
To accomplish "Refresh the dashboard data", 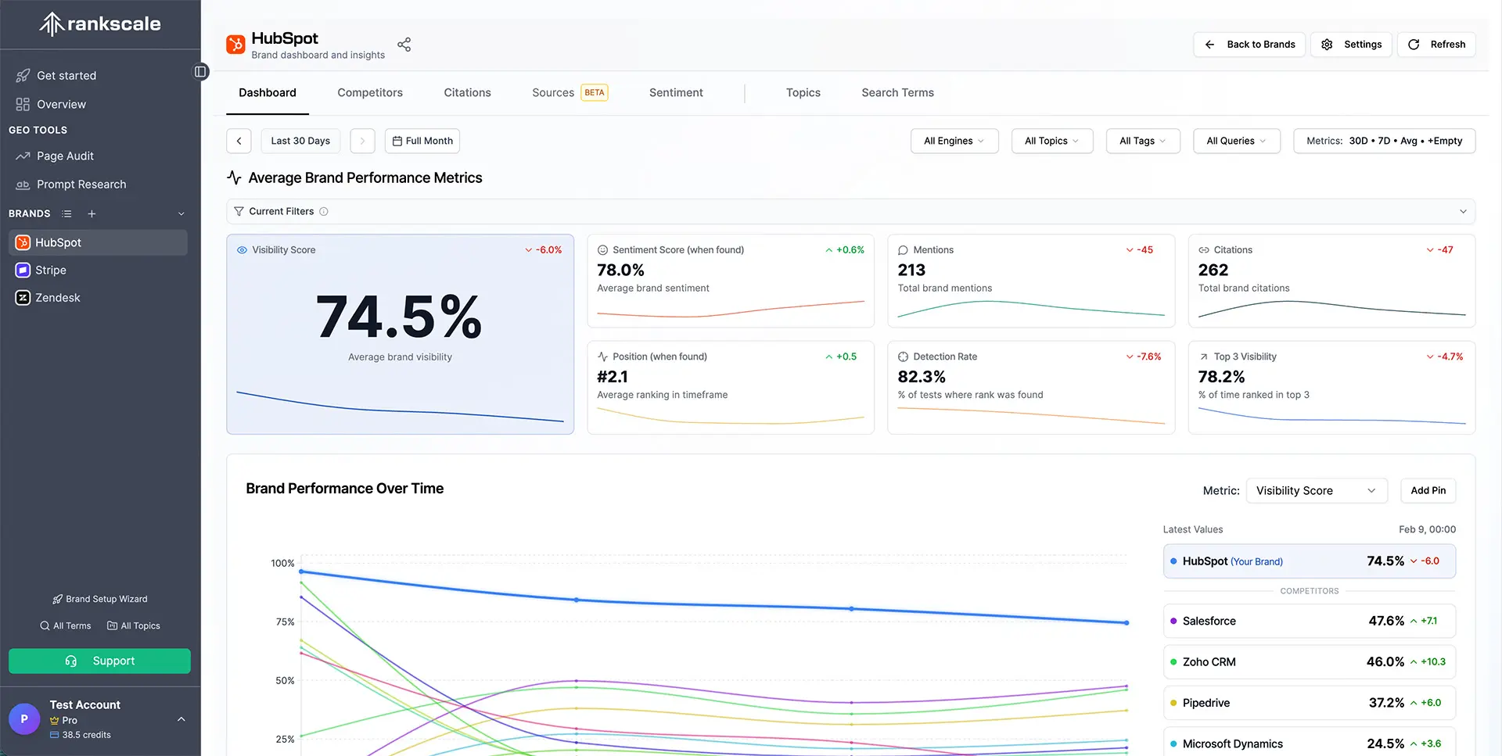I will pyautogui.click(x=1436, y=45).
